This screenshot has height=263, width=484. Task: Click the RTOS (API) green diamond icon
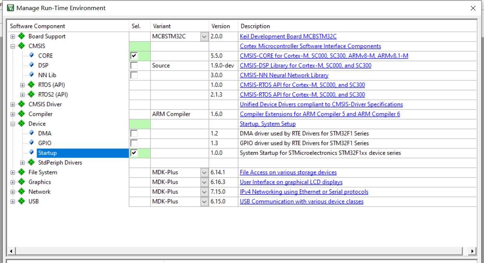[x=31, y=85]
